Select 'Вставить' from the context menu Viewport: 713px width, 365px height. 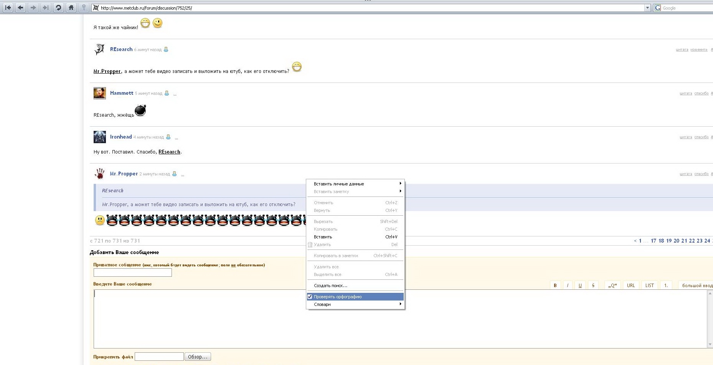323,237
